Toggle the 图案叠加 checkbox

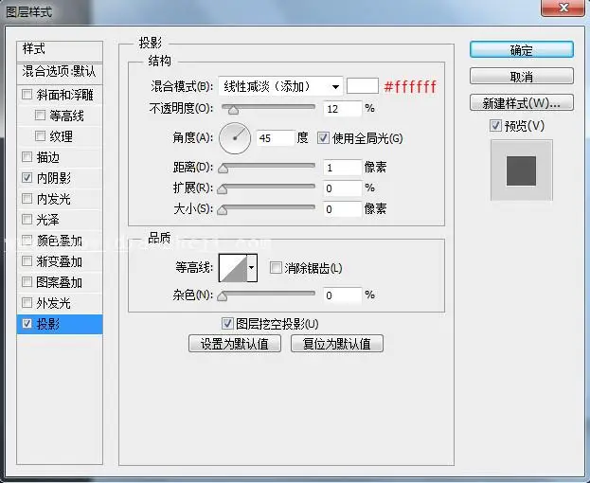pos(27,281)
